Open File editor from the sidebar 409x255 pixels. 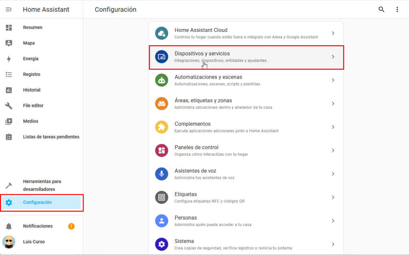pyautogui.click(x=33, y=106)
